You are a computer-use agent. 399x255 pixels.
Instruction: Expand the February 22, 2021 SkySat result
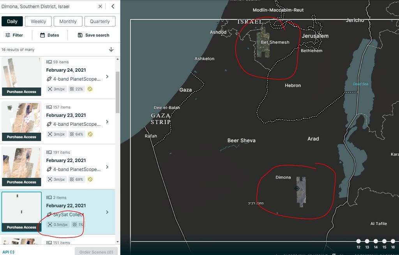[107, 212]
